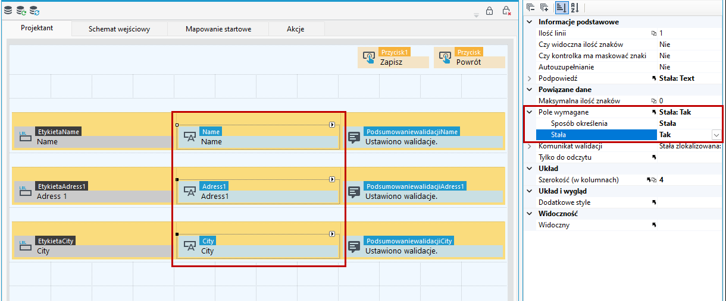This screenshot has height=301, width=726.
Task: Click the marker icon beside Widoczny property
Action: 654,226
